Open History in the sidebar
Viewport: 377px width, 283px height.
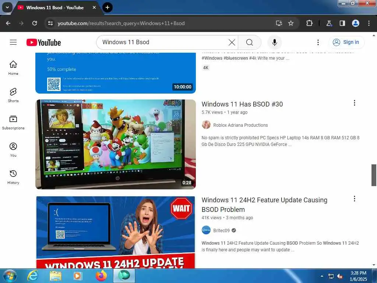click(13, 177)
